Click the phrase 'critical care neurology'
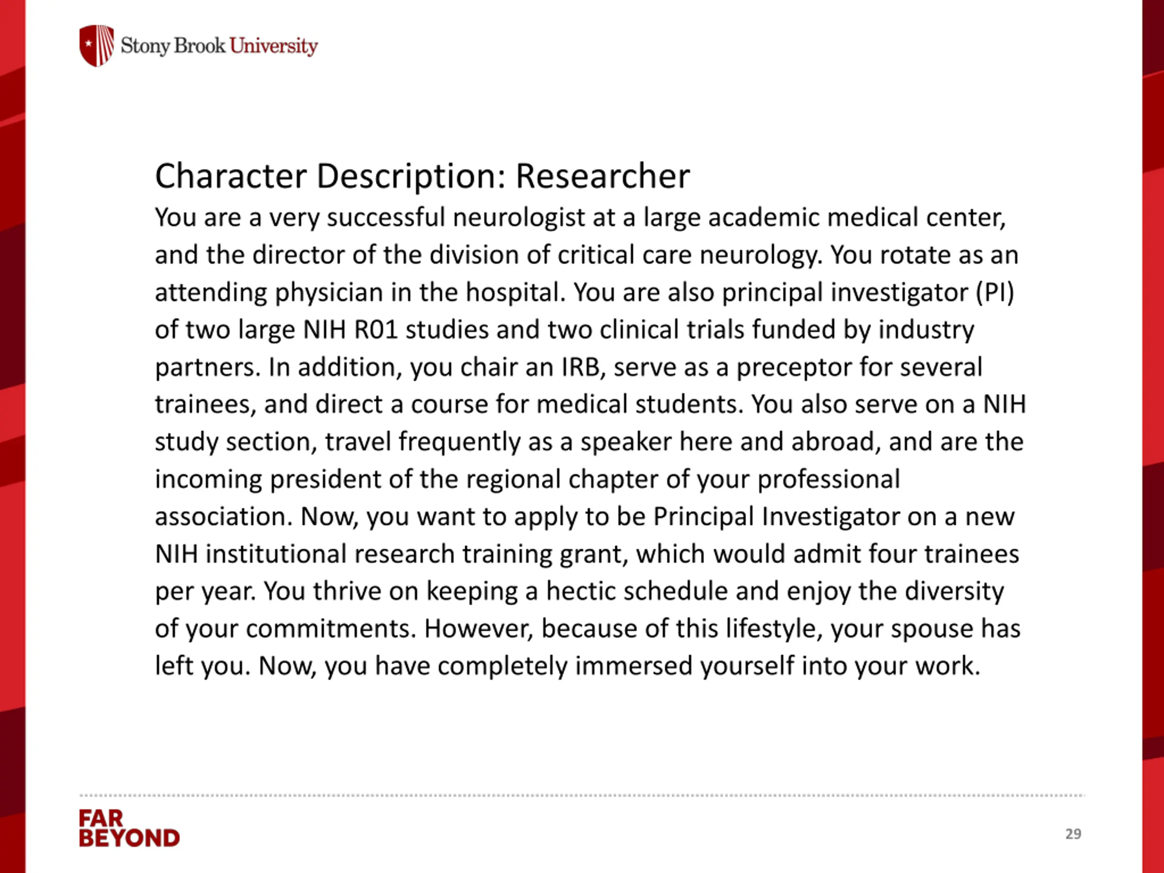This screenshot has width=1164, height=873. [x=688, y=255]
